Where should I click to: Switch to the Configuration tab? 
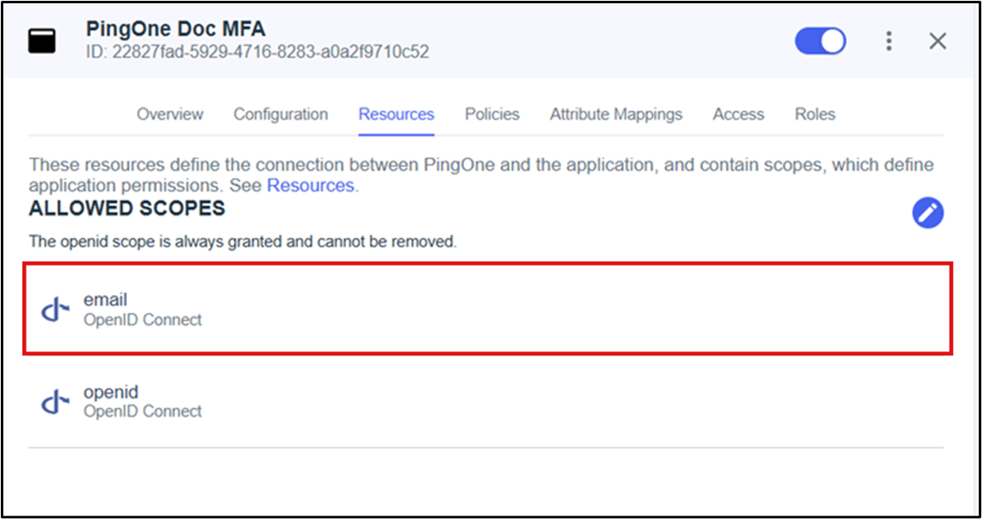point(281,114)
